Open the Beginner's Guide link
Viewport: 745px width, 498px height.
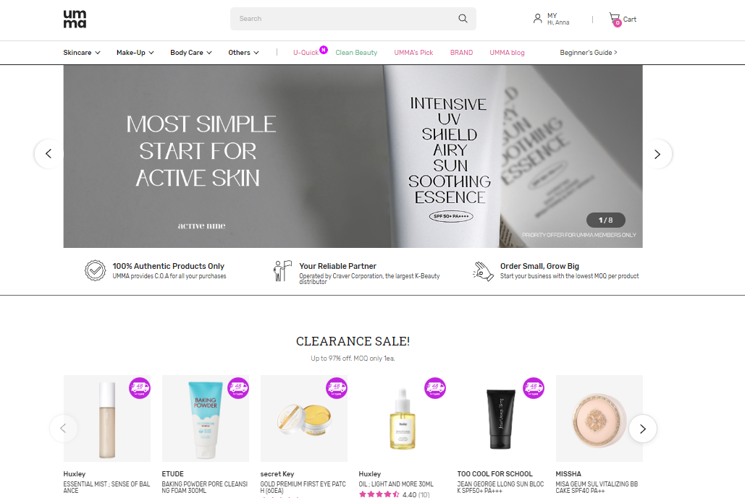(x=588, y=53)
